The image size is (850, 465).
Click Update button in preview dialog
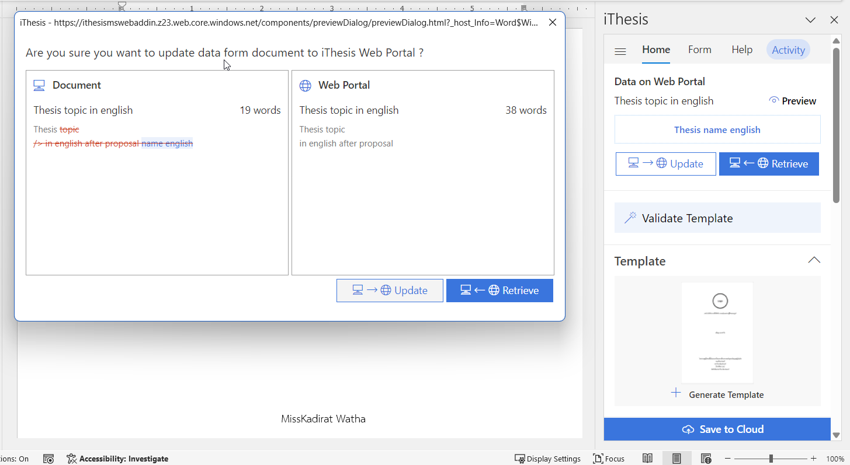coord(390,291)
